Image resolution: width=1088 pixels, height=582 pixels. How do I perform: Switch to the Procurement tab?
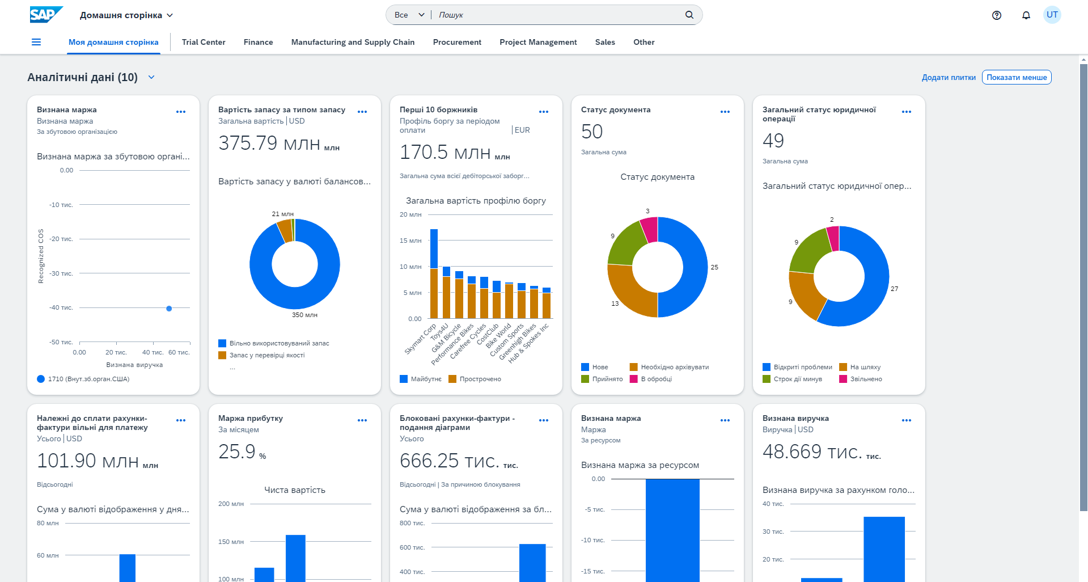[456, 42]
